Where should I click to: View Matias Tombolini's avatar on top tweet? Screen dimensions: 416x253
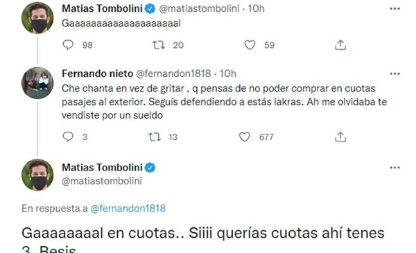37,18
